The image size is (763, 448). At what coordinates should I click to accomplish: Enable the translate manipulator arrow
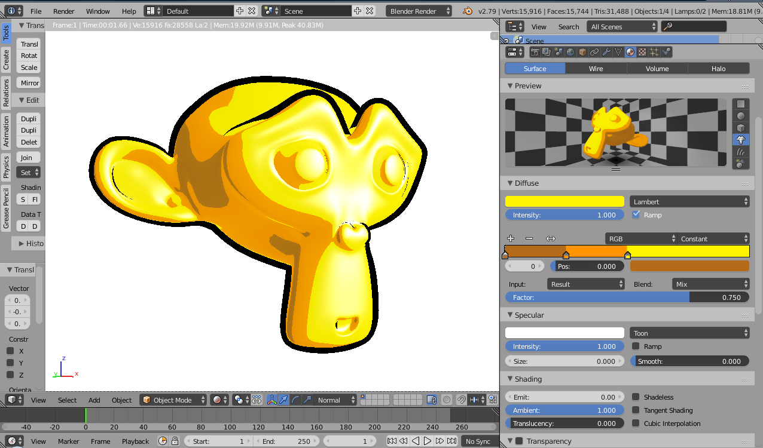pyautogui.click(x=283, y=400)
